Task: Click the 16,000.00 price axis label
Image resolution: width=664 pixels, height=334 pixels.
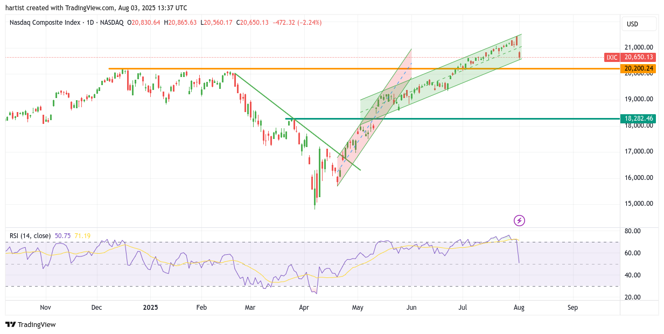Action: [639, 178]
